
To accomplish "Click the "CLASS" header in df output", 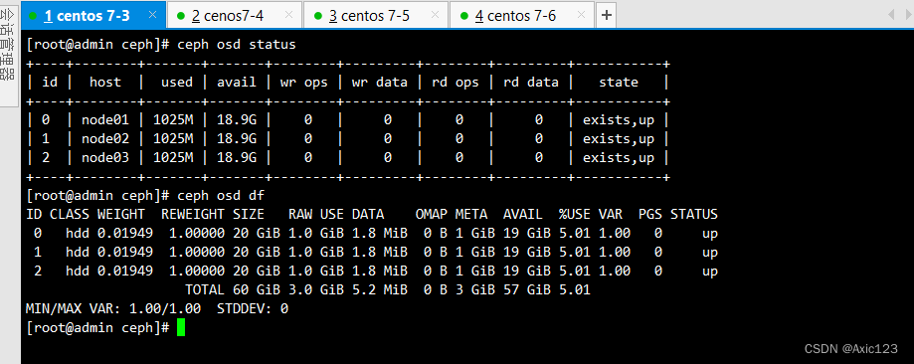I will (70, 214).
